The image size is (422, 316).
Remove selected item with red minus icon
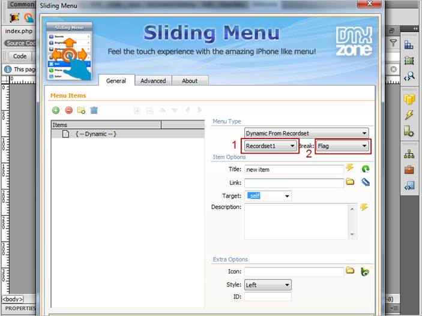pyautogui.click(x=69, y=110)
